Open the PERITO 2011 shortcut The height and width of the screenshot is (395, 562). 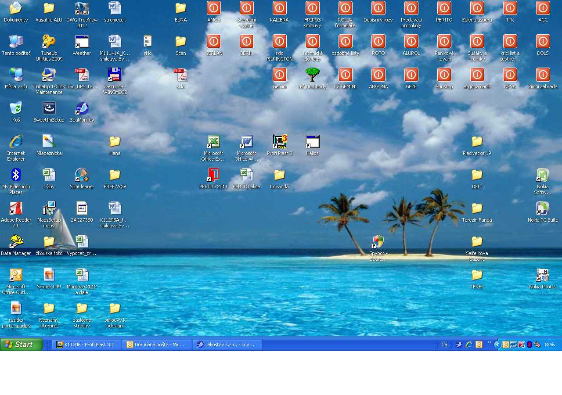tap(213, 175)
